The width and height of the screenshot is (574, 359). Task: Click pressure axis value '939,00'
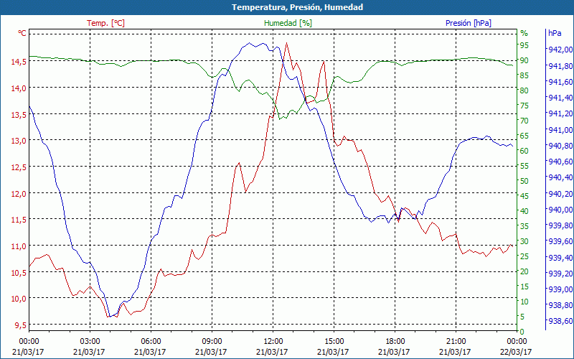click(560, 289)
